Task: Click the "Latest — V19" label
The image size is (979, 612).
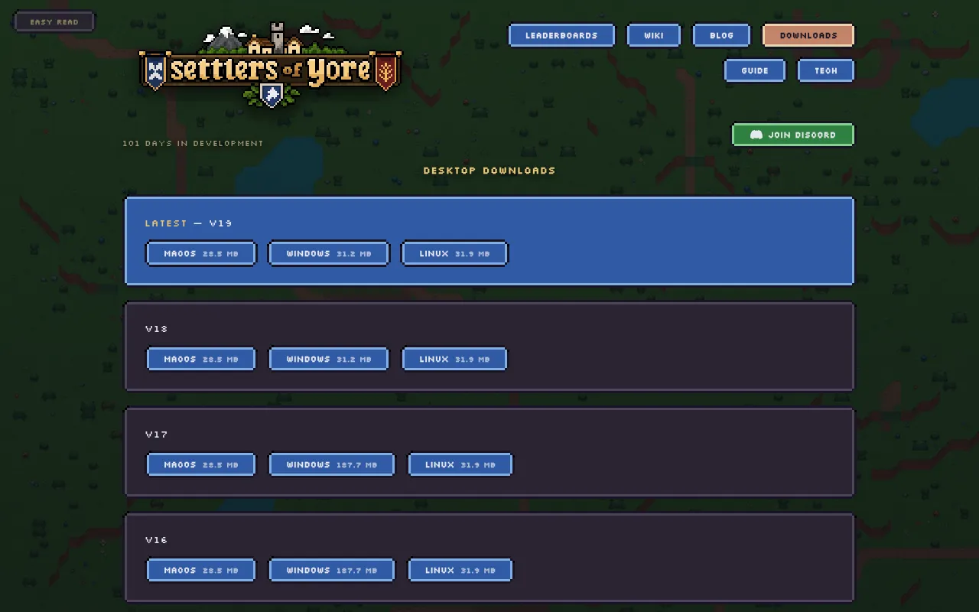Action: (x=189, y=223)
